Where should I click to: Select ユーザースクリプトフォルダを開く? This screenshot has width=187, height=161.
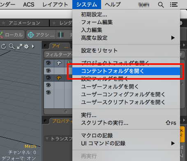[x=126, y=102]
